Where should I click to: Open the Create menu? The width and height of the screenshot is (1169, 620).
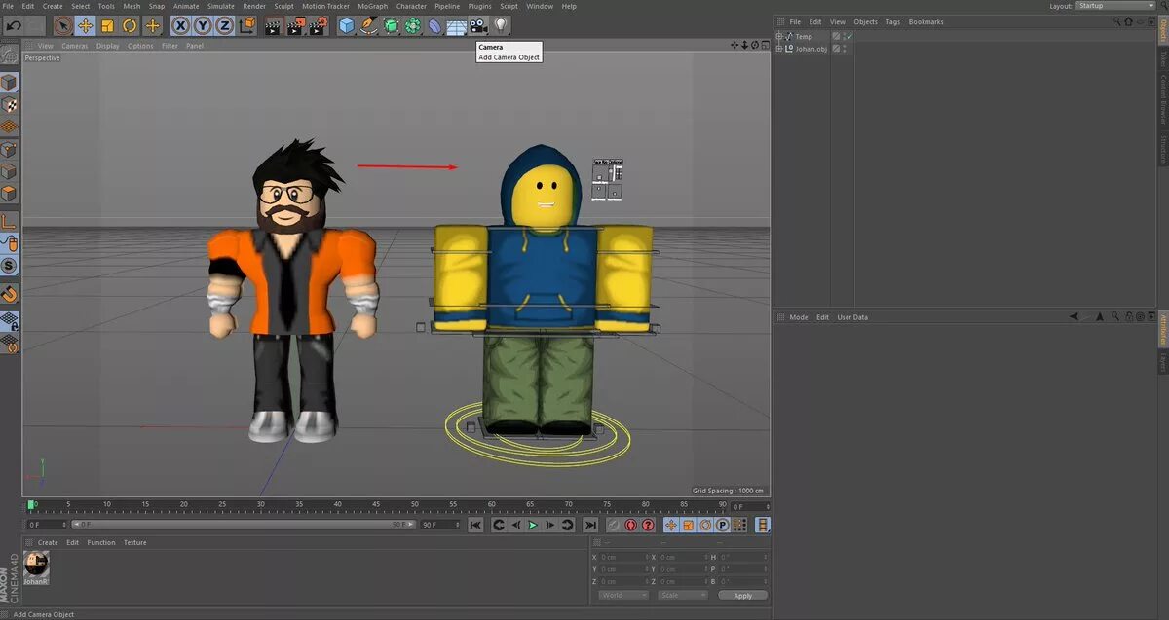pyautogui.click(x=53, y=6)
